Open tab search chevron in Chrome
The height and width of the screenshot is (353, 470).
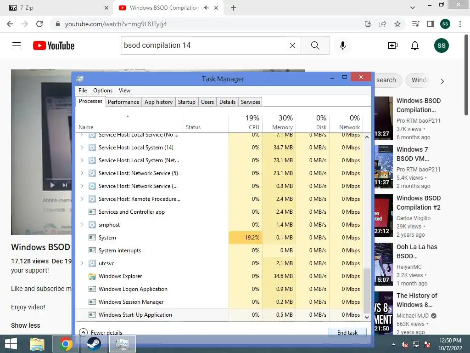pyautogui.click(x=413, y=8)
